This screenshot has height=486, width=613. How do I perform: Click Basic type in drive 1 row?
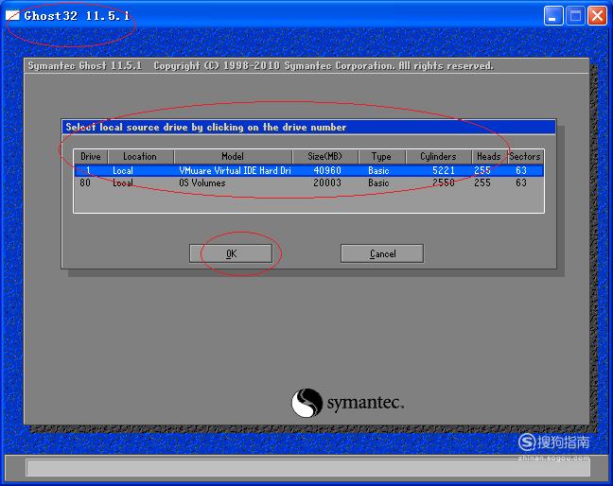point(378,170)
